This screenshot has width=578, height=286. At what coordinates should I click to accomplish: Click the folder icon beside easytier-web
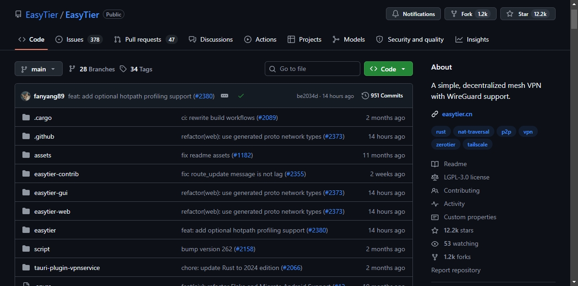pyautogui.click(x=26, y=211)
